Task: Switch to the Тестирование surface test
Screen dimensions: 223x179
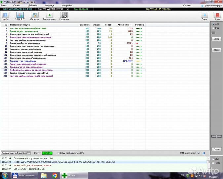Action: [49, 16]
